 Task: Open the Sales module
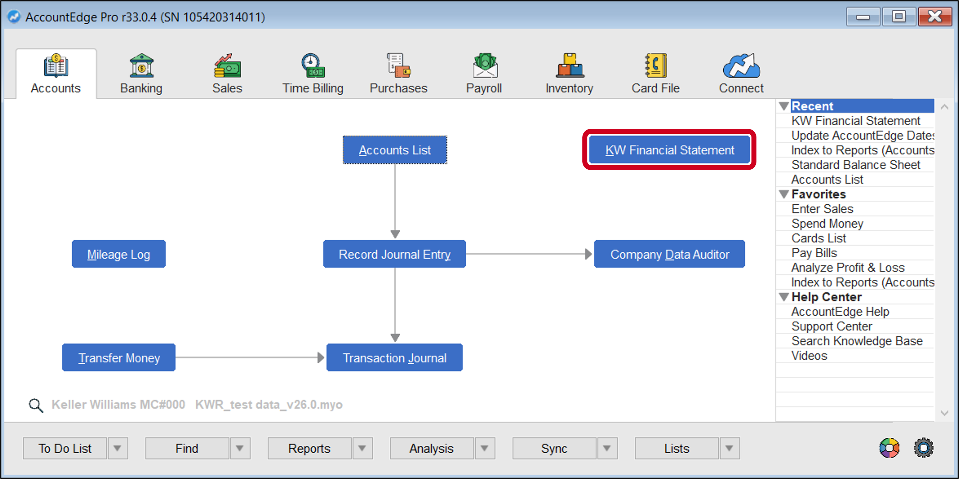(227, 73)
